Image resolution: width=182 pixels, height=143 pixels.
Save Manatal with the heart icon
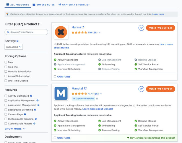pyautogui.click(x=141, y=89)
